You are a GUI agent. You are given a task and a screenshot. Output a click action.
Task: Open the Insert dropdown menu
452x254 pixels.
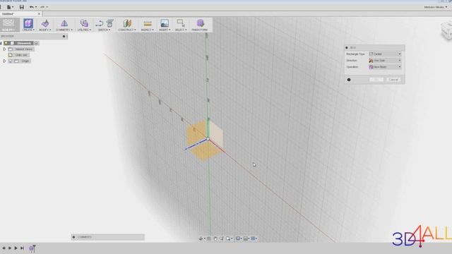[x=165, y=30]
